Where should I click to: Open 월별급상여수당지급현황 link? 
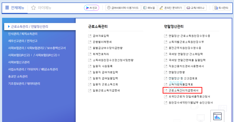pos(108,48)
